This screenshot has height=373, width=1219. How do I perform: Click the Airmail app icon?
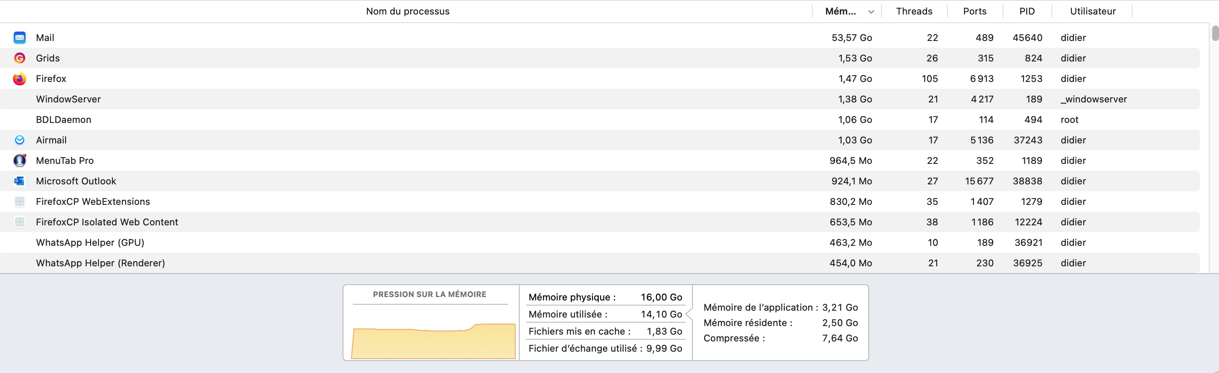pos(19,140)
